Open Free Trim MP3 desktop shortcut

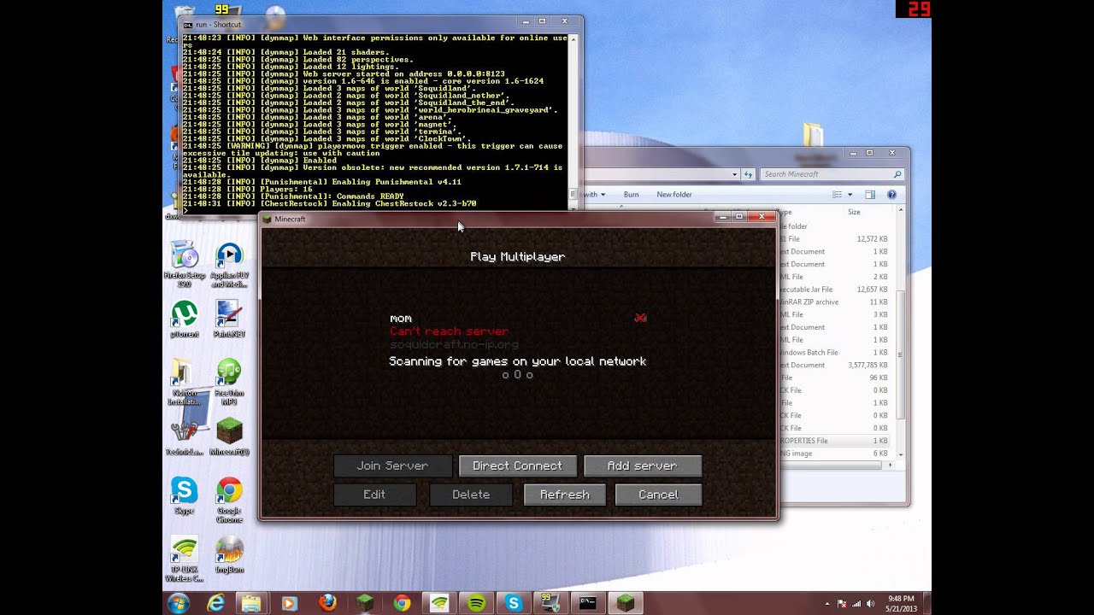tap(229, 383)
